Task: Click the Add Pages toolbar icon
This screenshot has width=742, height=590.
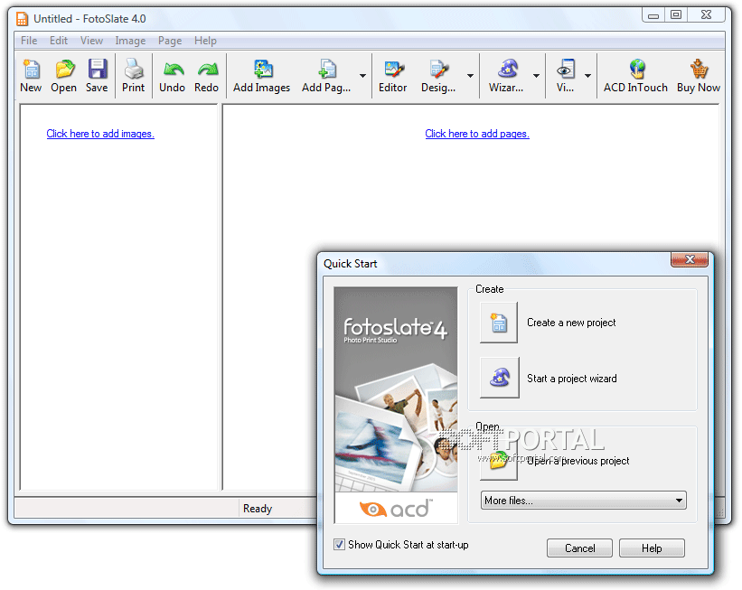Action: click(326, 70)
